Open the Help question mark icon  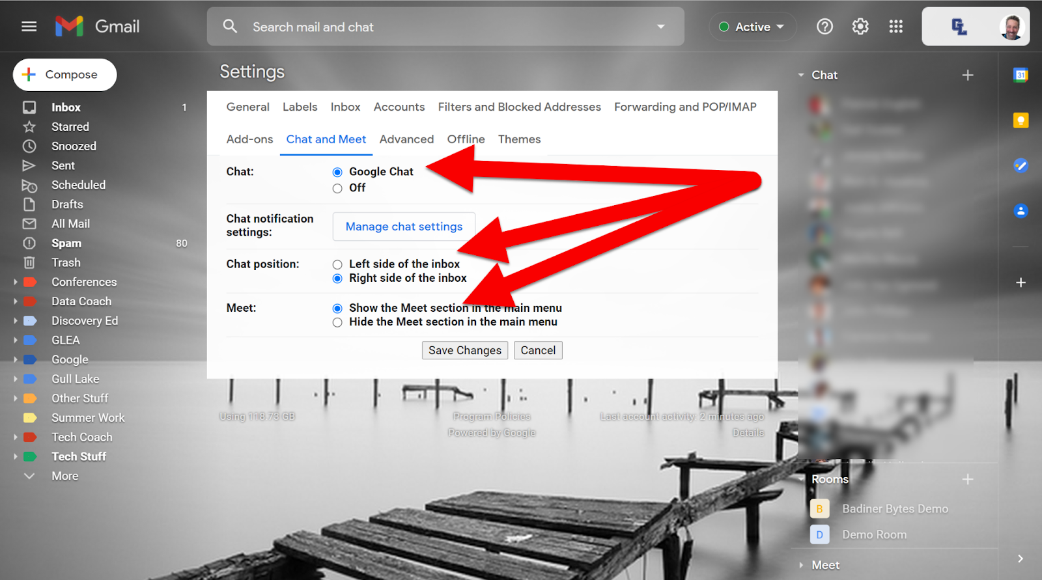click(824, 27)
